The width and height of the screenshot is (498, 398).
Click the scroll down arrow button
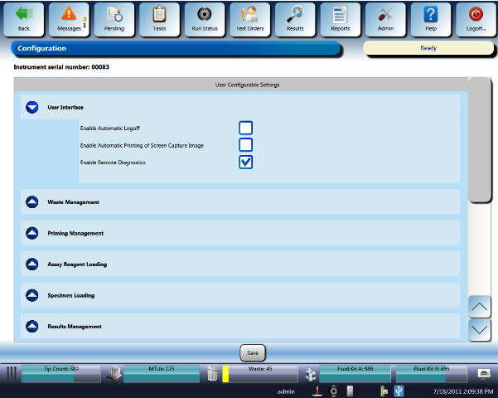[480, 329]
